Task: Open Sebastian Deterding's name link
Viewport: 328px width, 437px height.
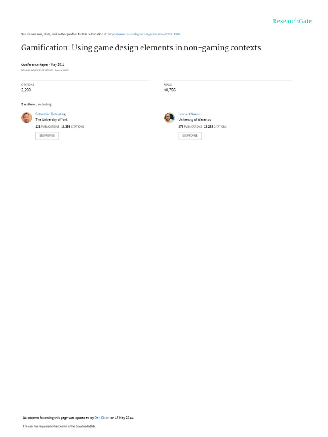Action: pos(50,114)
